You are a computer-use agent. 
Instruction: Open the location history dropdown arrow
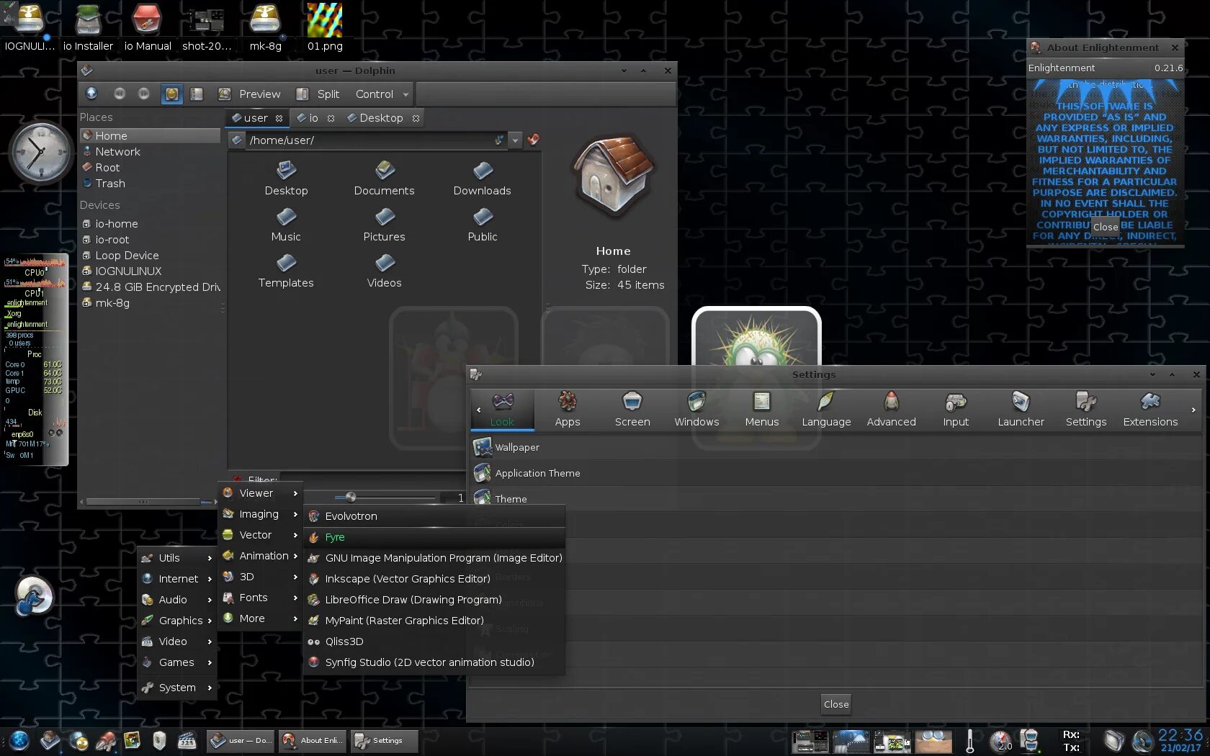point(515,140)
